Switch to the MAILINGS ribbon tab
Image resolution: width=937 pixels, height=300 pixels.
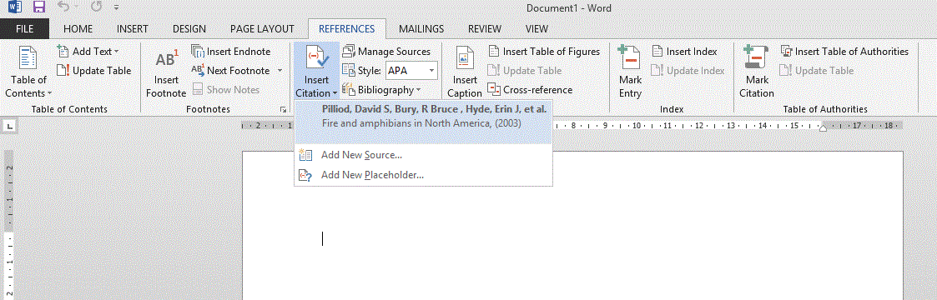(x=421, y=28)
